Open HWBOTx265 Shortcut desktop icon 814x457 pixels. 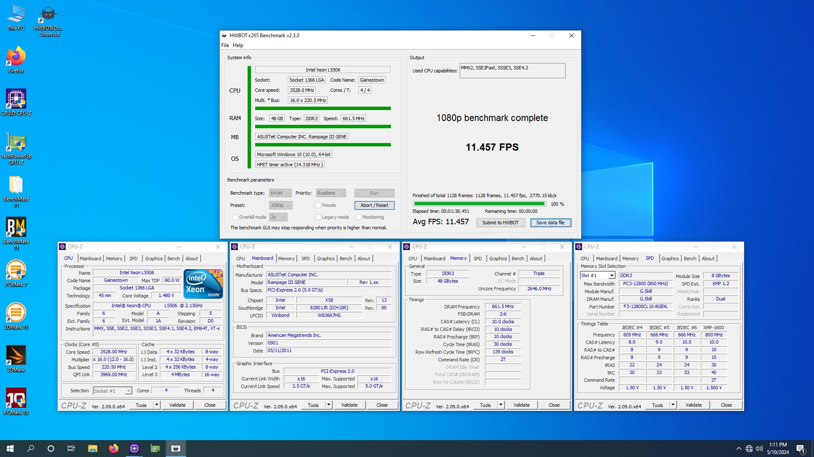[x=48, y=21]
